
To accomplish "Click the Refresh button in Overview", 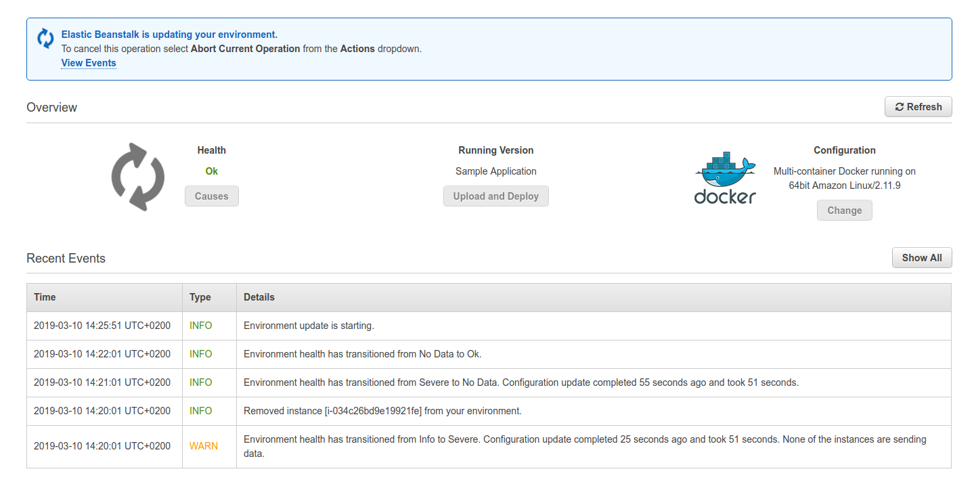I will (x=918, y=107).
